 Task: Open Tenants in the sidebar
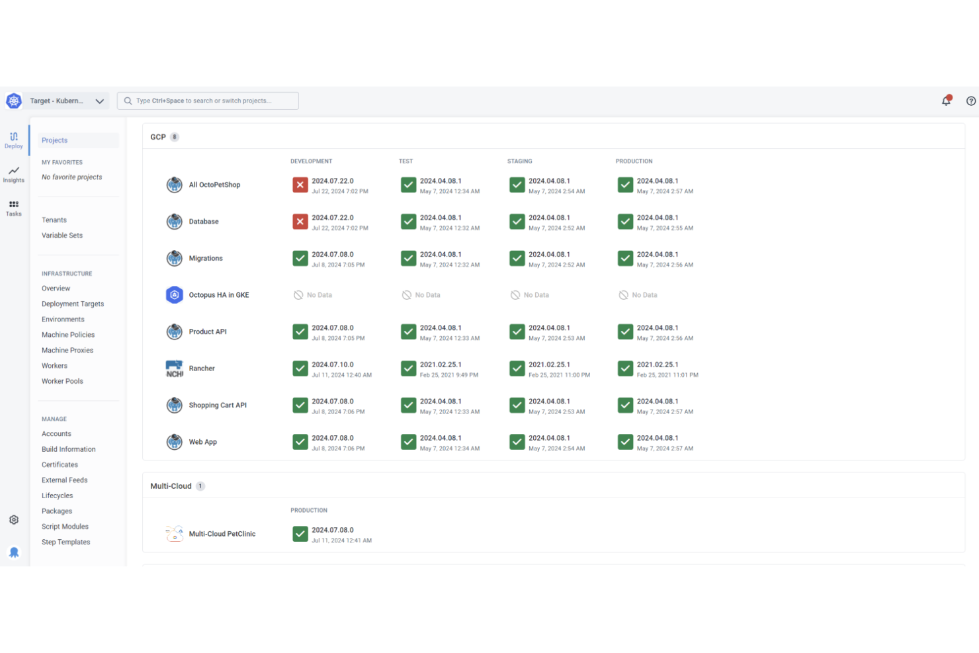click(54, 220)
